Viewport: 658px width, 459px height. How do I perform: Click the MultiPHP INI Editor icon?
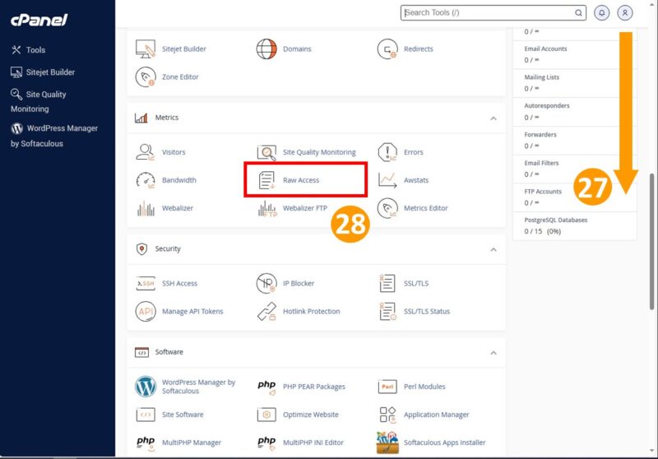click(266, 443)
